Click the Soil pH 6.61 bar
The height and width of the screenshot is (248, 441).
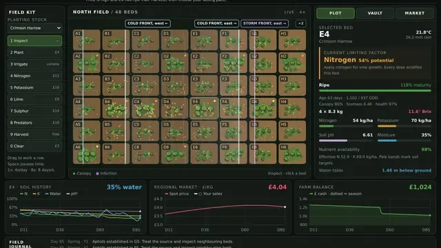coord(346,141)
